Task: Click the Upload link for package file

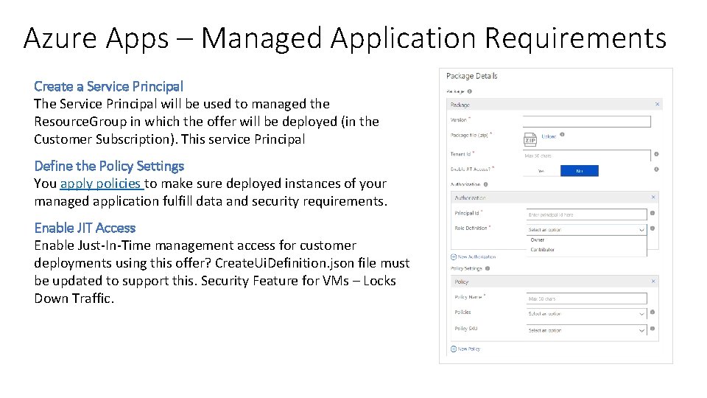Action: 549,137
